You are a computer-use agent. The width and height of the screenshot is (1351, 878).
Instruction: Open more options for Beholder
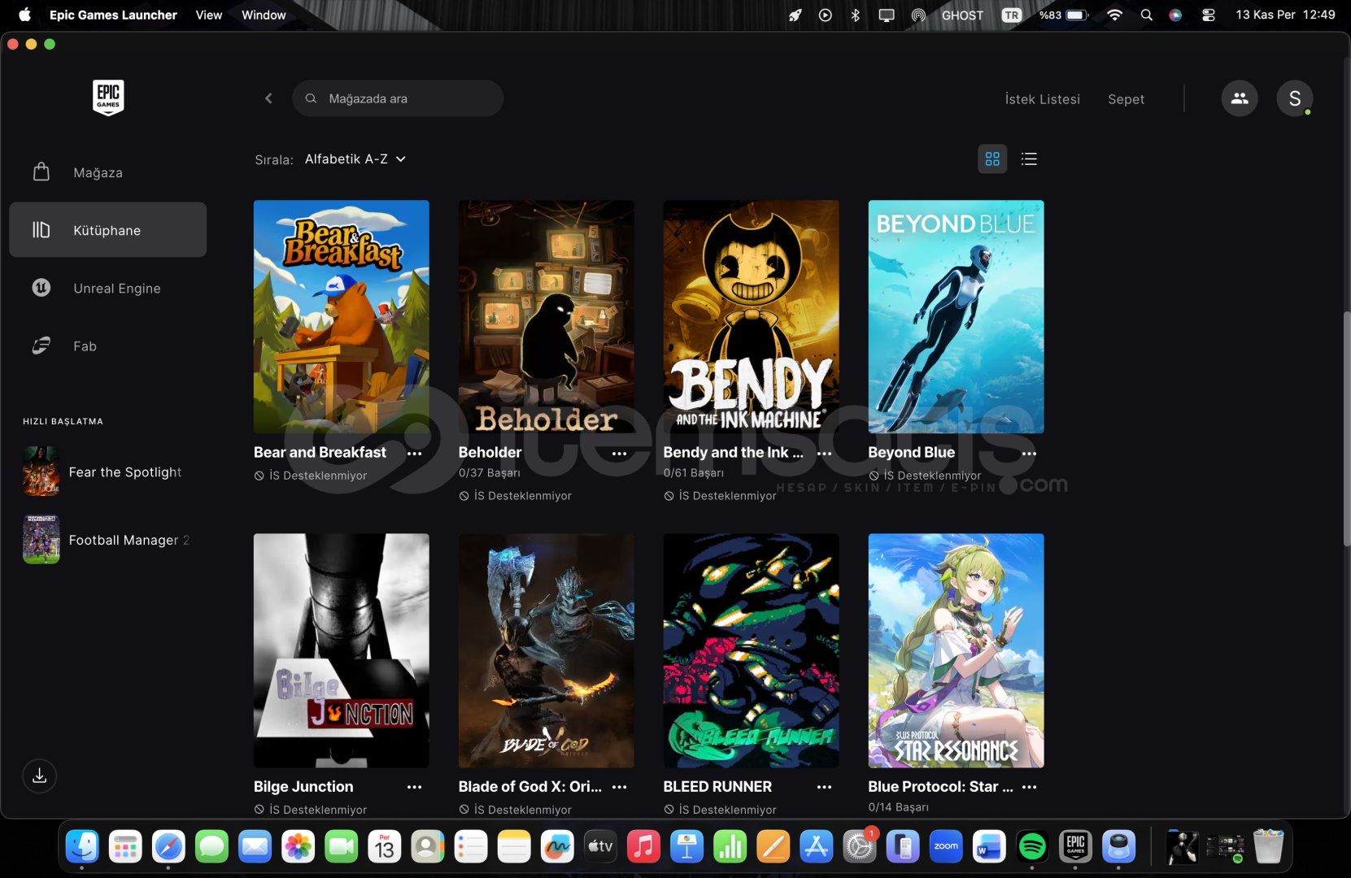tap(619, 454)
